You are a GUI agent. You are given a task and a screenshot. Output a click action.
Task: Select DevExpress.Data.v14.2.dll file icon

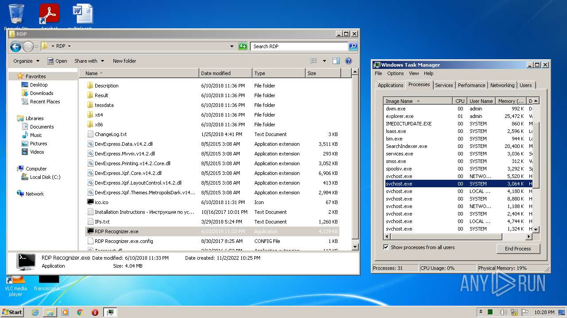(90, 144)
